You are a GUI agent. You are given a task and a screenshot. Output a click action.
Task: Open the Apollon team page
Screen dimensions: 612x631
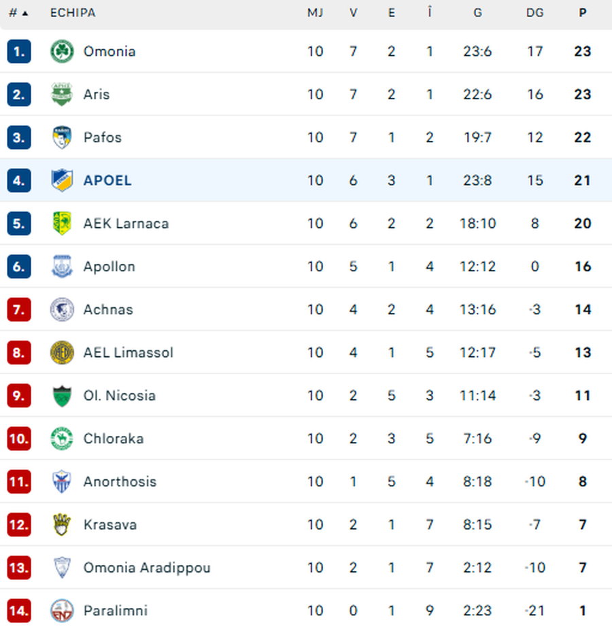point(109,267)
